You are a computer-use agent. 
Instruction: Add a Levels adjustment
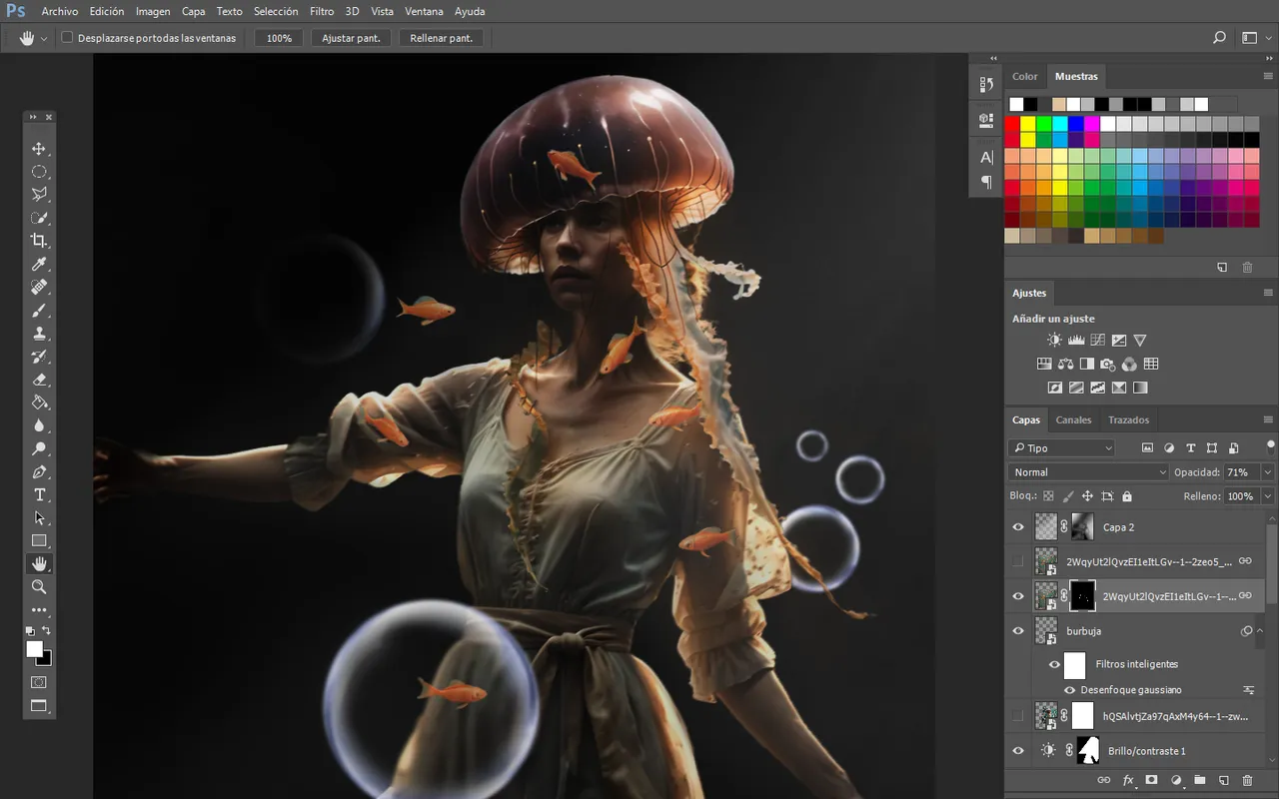point(1076,341)
